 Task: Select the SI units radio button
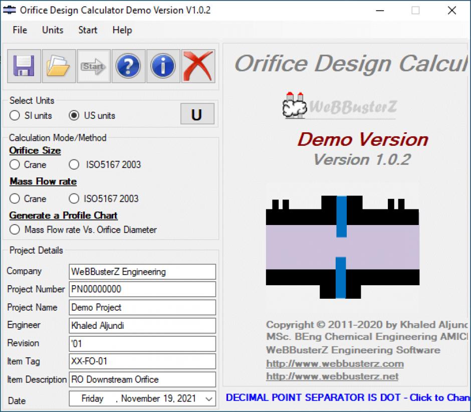(x=15, y=115)
